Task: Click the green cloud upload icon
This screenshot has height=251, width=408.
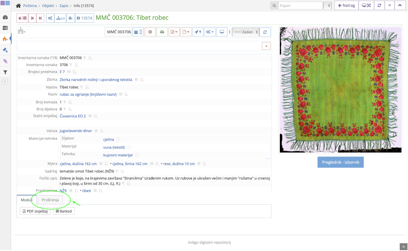Action: coord(162,32)
